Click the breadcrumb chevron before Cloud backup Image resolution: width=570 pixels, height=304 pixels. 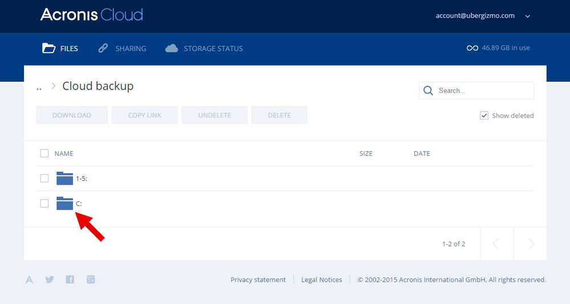(54, 86)
